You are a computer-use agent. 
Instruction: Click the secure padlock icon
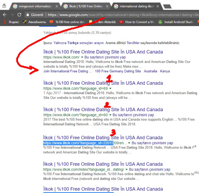point(28,15)
